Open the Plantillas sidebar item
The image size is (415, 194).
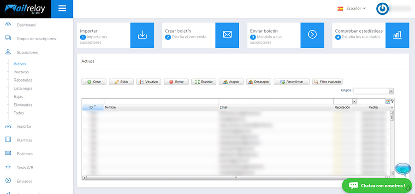point(24,140)
